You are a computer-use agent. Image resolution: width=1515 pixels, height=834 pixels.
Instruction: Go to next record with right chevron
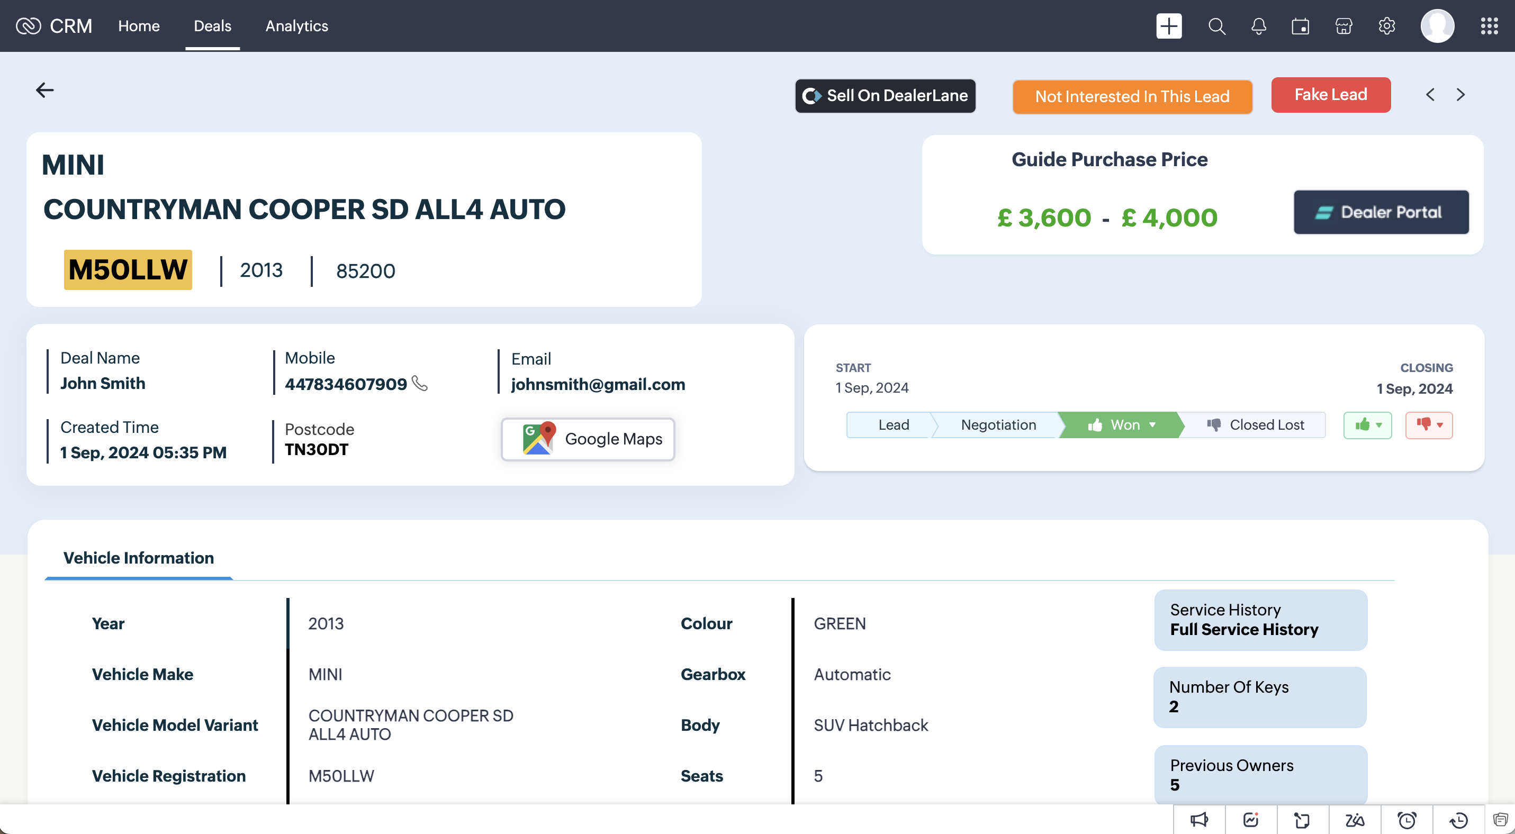coord(1461,95)
